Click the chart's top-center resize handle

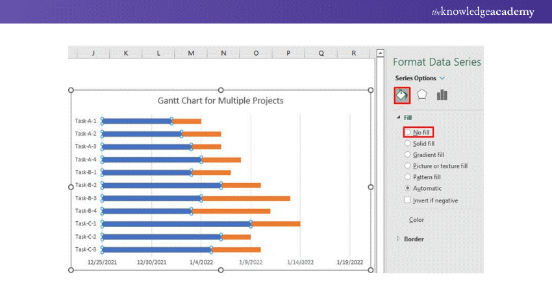[221, 90]
